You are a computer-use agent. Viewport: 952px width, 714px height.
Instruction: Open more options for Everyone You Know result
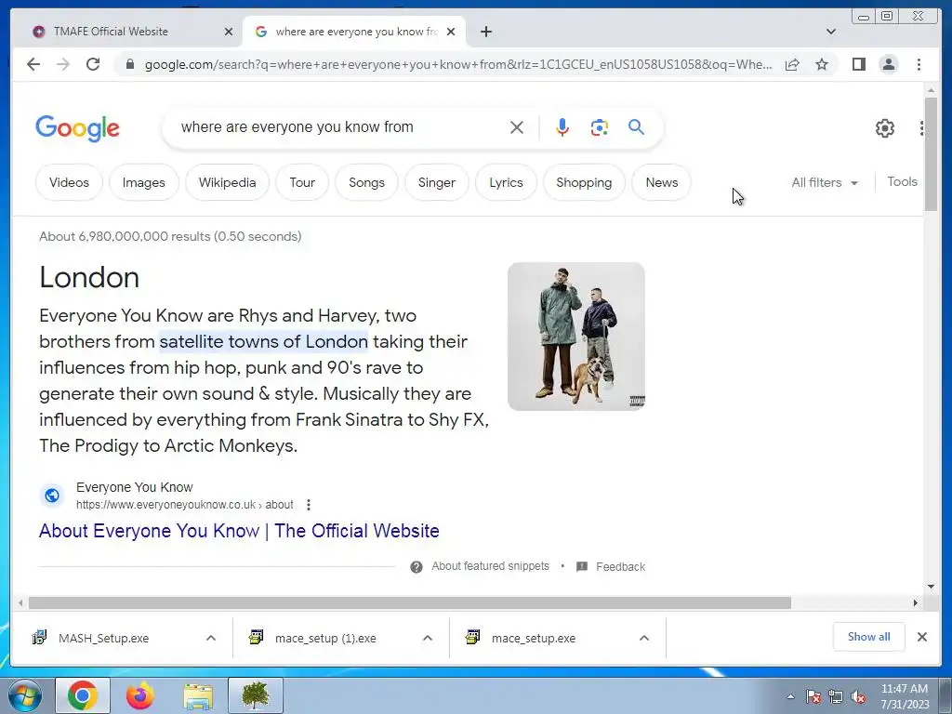(x=309, y=505)
